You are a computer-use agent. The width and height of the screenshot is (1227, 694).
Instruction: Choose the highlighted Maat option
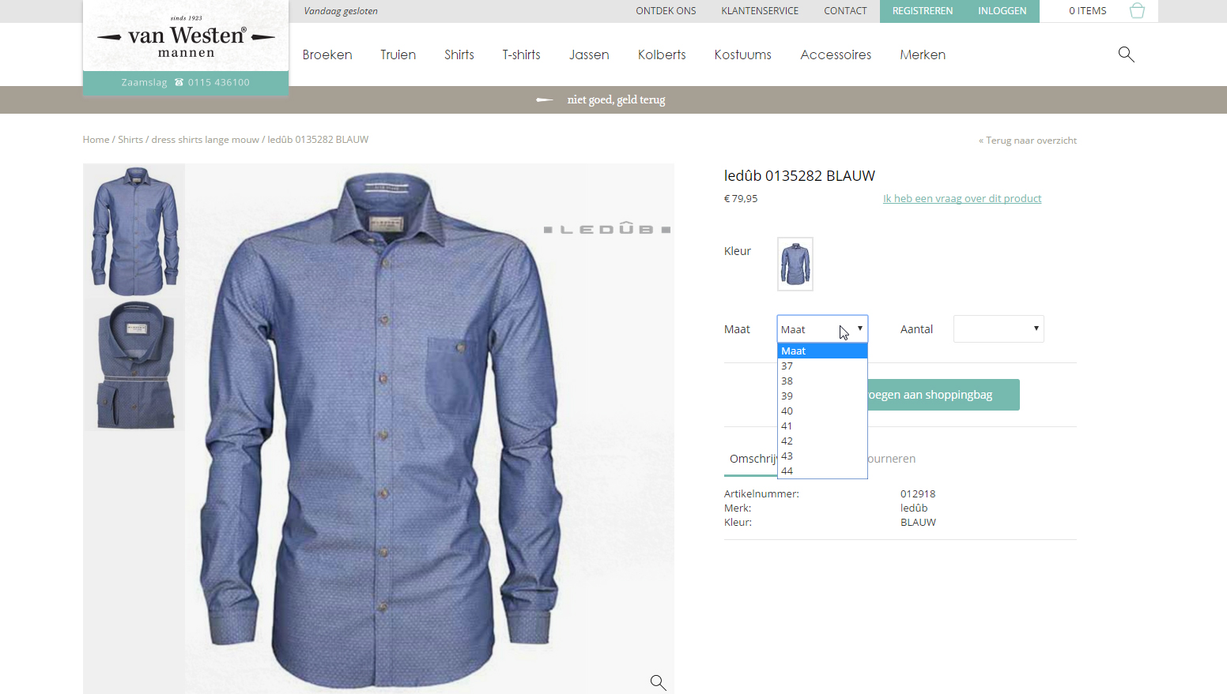822,351
